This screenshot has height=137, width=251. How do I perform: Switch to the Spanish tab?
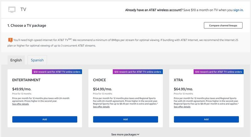pos(37,60)
